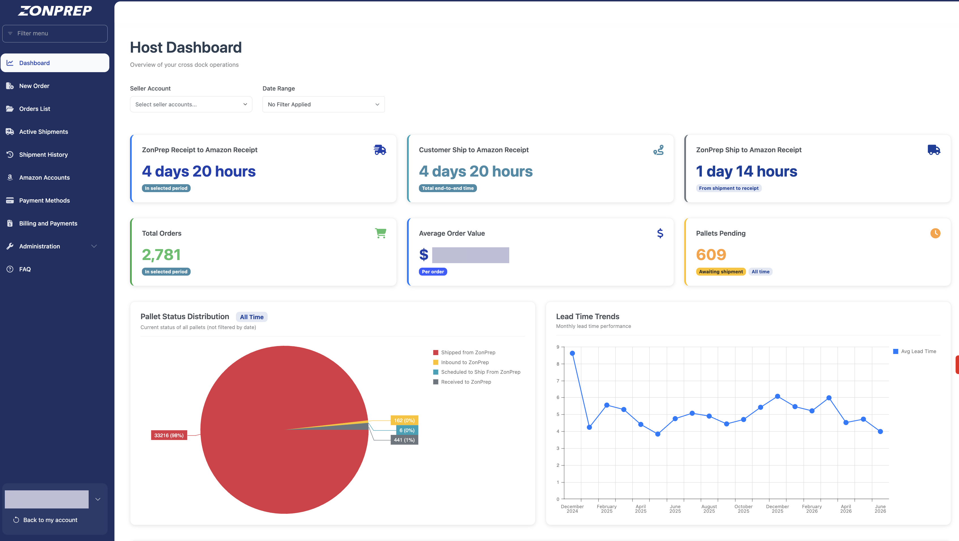Click the shopping cart icon on Total Orders
Image resolution: width=959 pixels, height=541 pixels.
click(x=380, y=233)
